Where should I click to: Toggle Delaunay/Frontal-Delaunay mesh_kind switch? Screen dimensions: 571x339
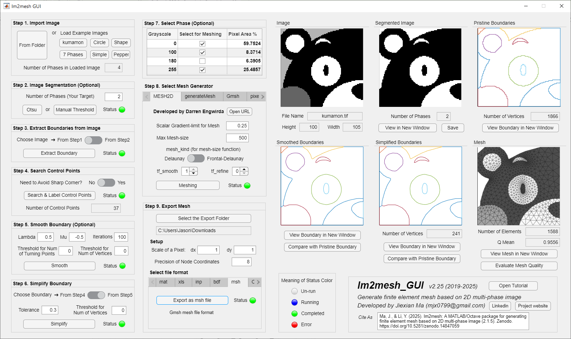point(196,159)
